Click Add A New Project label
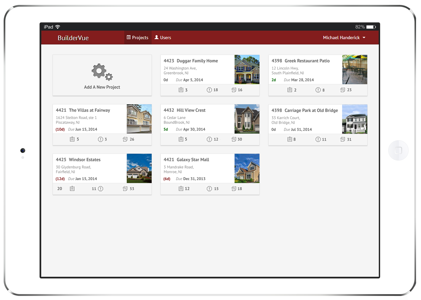The height and width of the screenshot is (300, 421). pyautogui.click(x=102, y=87)
